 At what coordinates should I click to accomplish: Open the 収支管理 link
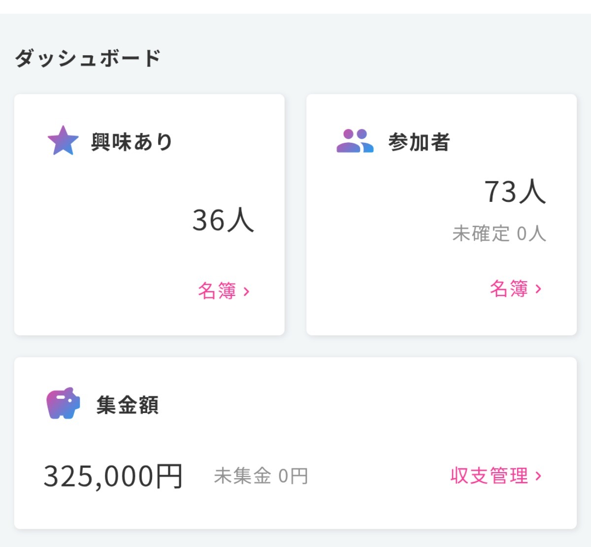pyautogui.click(x=489, y=476)
